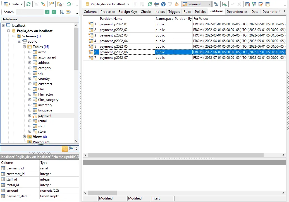Screen dimensions: 289x202
Task: Print the table metadata
Action: [156, 4]
